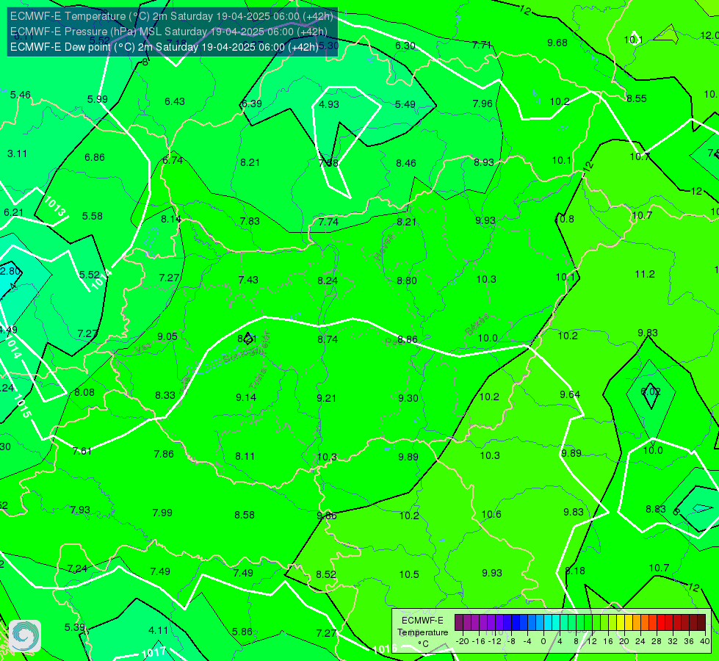Click the map value '6.39'

252,104
